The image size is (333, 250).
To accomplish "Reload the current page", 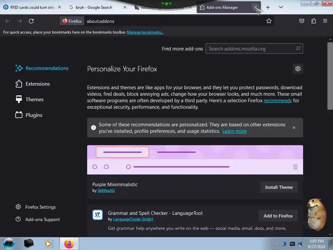I will pos(31,21).
